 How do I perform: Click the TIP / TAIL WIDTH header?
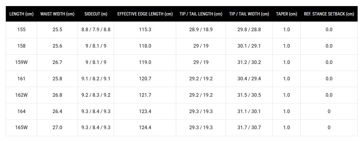click(249, 14)
